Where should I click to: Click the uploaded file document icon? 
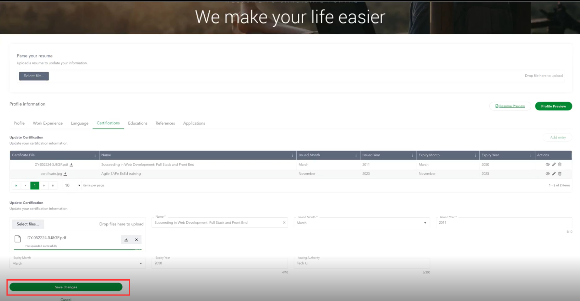click(18, 239)
